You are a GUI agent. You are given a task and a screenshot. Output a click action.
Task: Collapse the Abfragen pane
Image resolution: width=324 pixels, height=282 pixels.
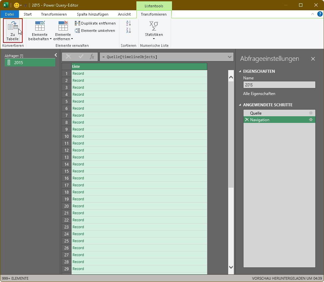tap(56, 55)
